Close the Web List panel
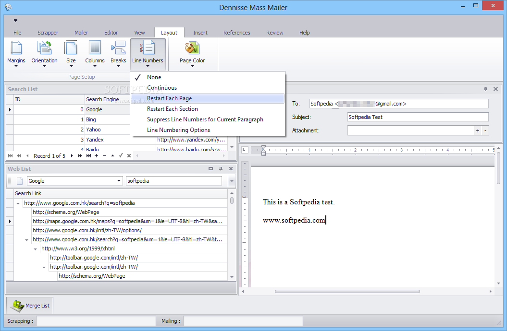Screen dimensions: 507x331 click(x=231, y=169)
